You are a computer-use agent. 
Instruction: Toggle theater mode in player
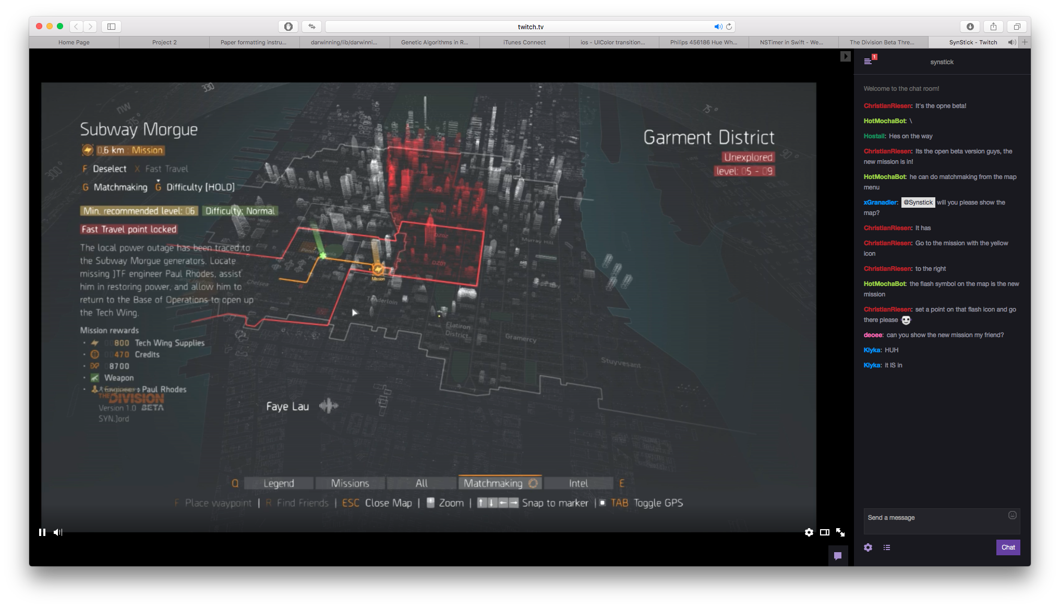coord(824,532)
